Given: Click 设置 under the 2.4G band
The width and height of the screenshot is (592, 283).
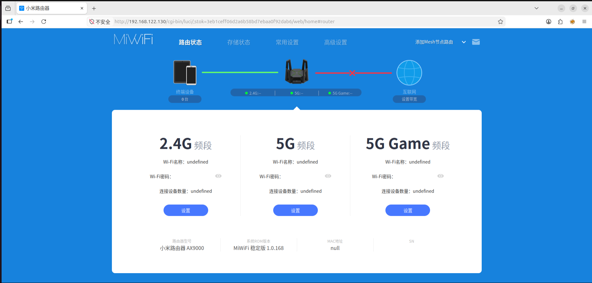Looking at the screenshot, I should (186, 210).
